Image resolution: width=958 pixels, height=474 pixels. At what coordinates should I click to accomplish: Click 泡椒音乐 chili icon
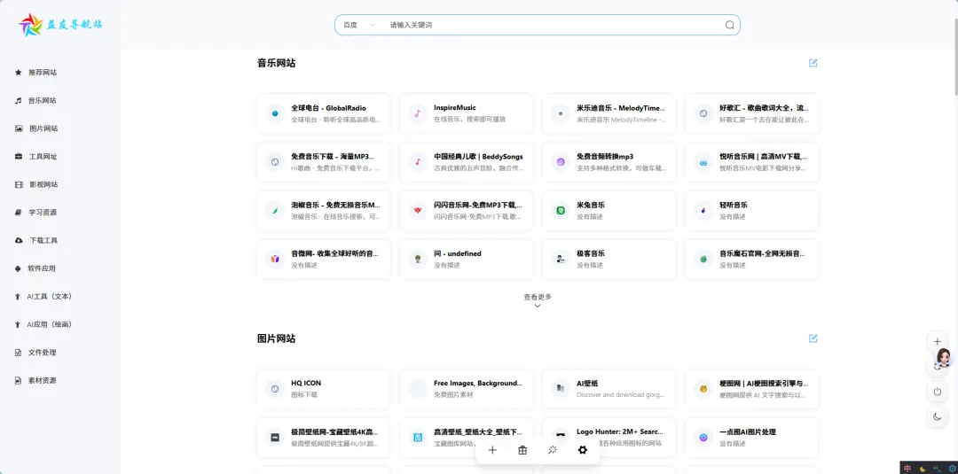(x=275, y=211)
